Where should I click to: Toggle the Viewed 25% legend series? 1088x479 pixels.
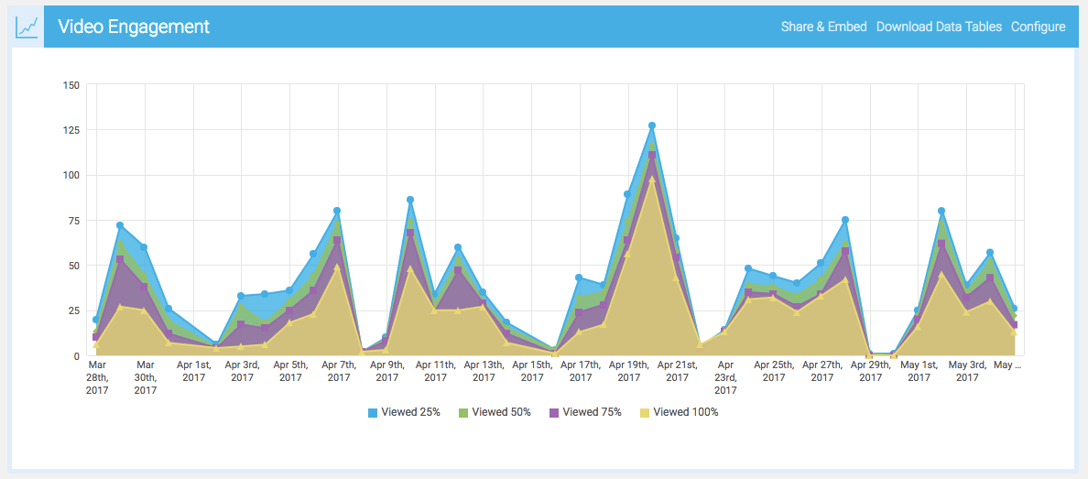pyautogui.click(x=405, y=411)
